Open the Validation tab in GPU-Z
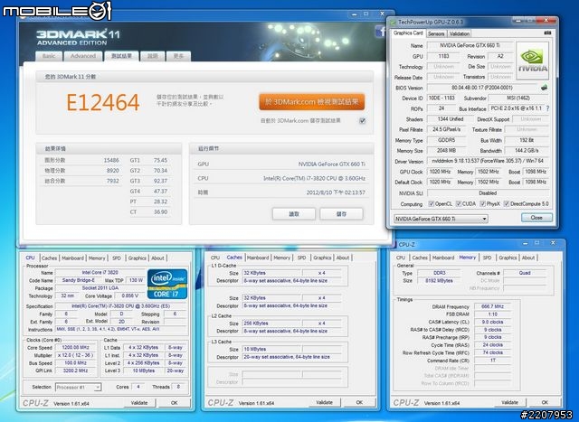This screenshot has height=422, width=579. (459, 33)
